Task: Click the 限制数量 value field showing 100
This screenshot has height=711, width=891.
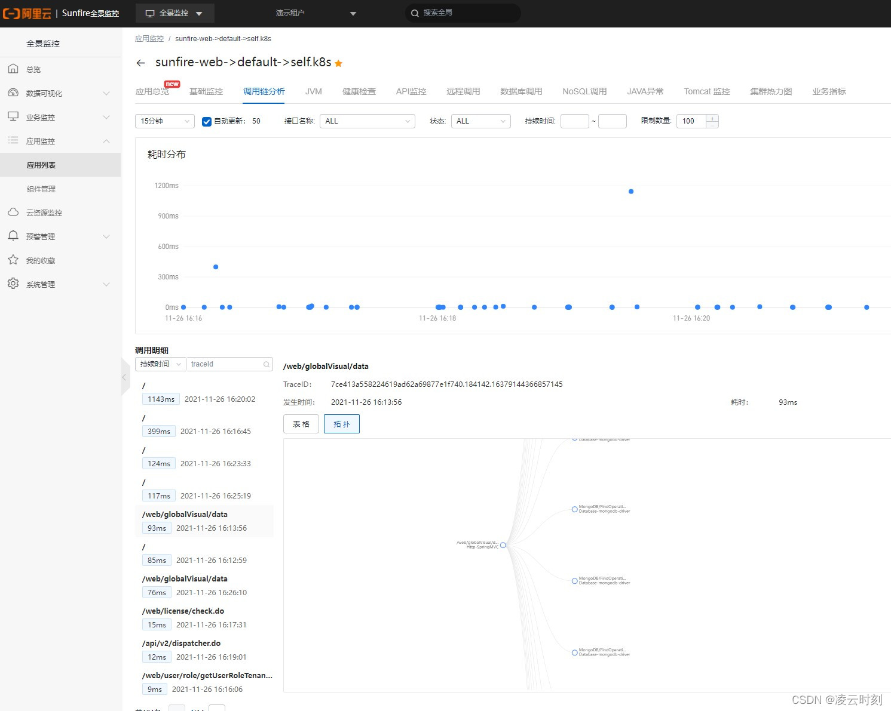Action: (x=691, y=121)
